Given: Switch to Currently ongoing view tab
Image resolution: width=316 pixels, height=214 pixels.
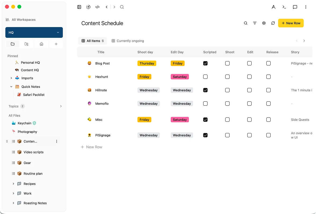Looking at the screenshot, I should click(x=128, y=41).
